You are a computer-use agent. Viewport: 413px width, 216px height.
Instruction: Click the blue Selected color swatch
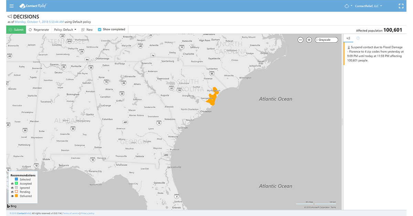(x=17, y=180)
